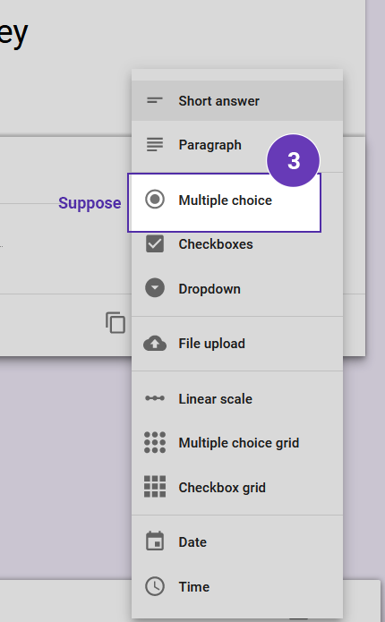Choose Time question type
385x622 pixels.
tap(237, 586)
